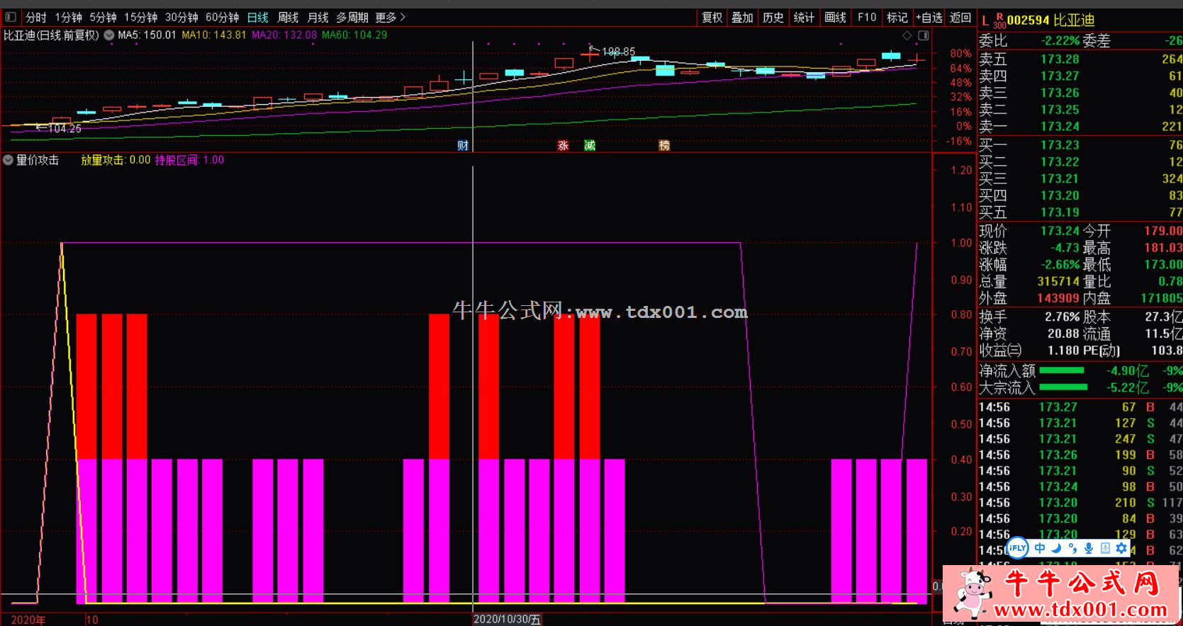Click the 量价攻击 indicator name
The width and height of the screenshot is (1183, 626).
pyautogui.click(x=38, y=160)
